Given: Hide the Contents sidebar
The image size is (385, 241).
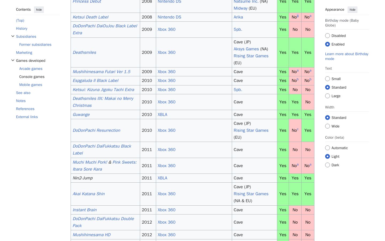Looking at the screenshot, I should (x=39, y=10).
